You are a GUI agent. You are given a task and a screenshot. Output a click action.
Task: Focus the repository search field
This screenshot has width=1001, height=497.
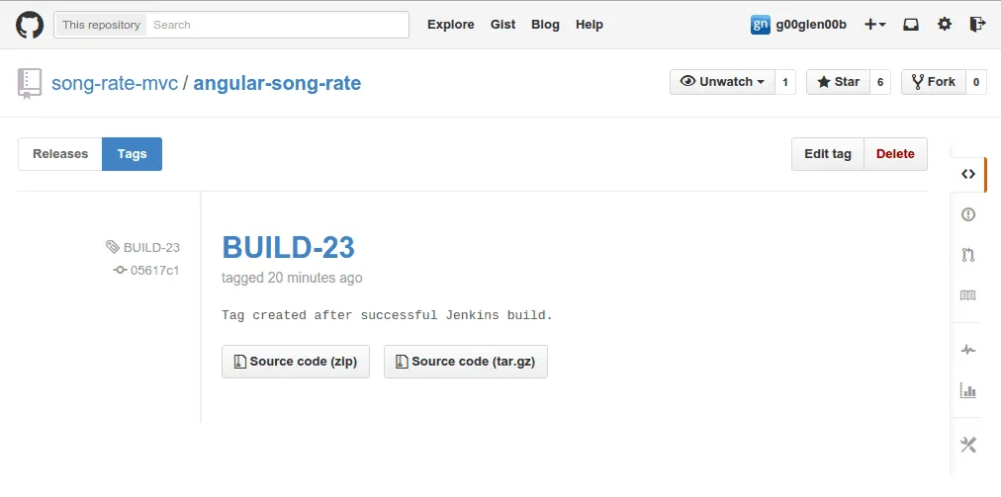click(x=277, y=25)
